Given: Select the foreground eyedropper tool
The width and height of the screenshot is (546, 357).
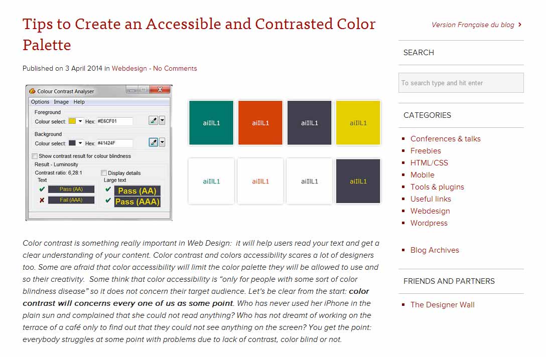Looking at the screenshot, I should point(153,121).
